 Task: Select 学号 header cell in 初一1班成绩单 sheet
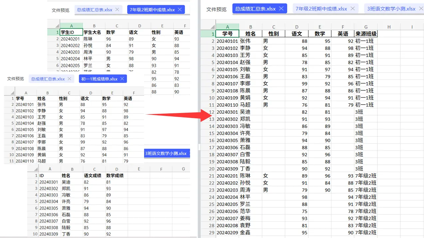click(x=26, y=98)
